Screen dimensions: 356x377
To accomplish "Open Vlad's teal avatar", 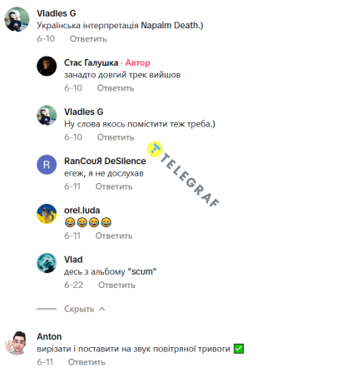I will [47, 263].
